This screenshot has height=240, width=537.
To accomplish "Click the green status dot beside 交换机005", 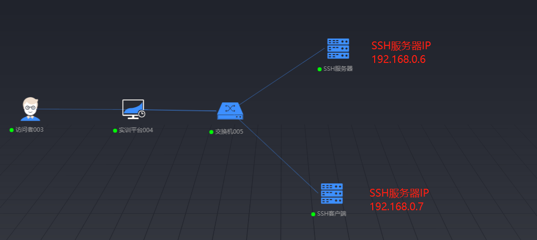I will click(x=211, y=132).
